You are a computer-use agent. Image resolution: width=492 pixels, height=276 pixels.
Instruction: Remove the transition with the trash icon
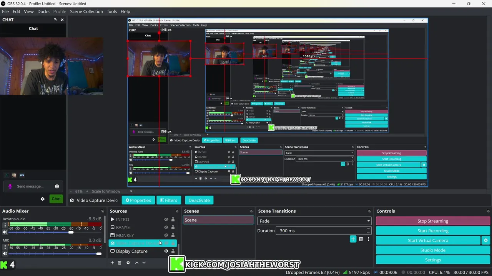point(361,239)
